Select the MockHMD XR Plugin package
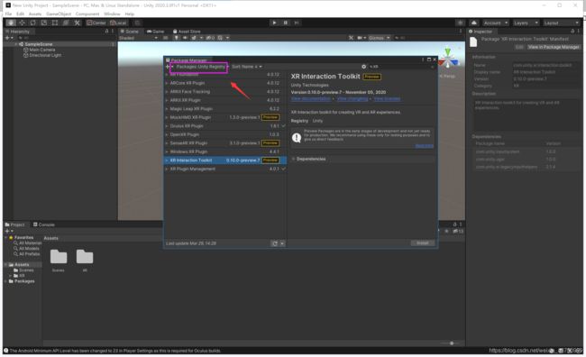The height and width of the screenshot is (357, 586). pyautogui.click(x=225, y=117)
